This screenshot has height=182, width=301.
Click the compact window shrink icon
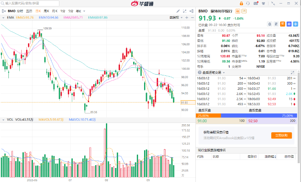coord(273,4)
